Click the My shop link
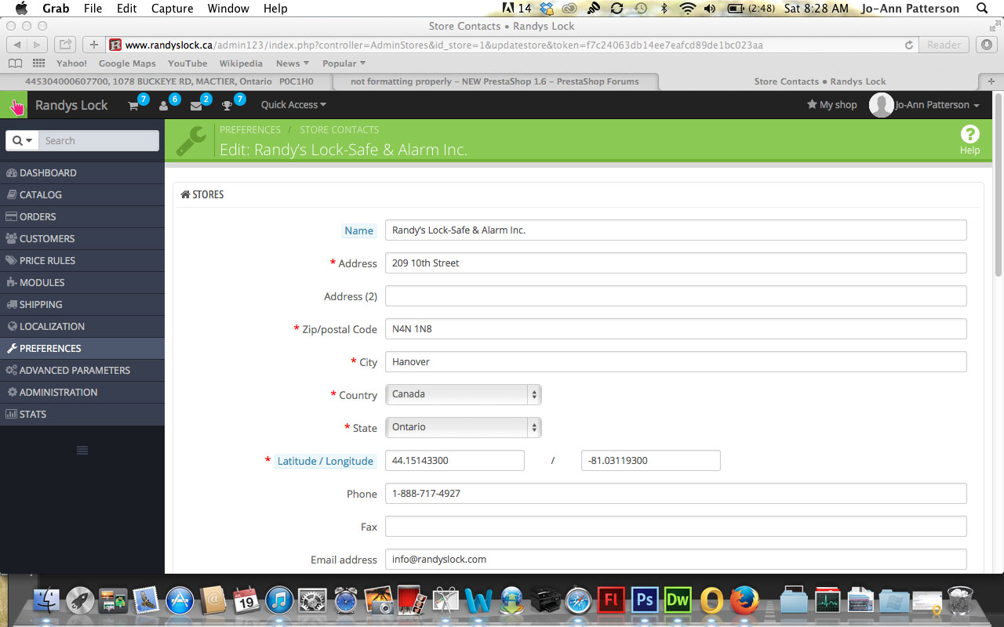 pos(832,105)
